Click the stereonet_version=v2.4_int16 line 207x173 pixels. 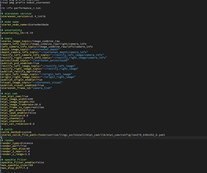point(23,16)
